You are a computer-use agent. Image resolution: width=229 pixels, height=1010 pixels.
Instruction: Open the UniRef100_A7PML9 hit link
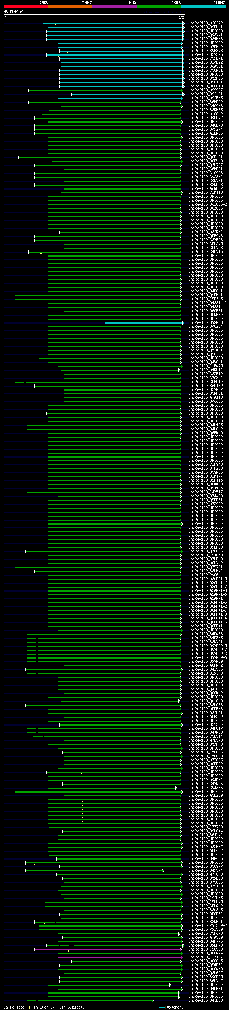(205, 47)
